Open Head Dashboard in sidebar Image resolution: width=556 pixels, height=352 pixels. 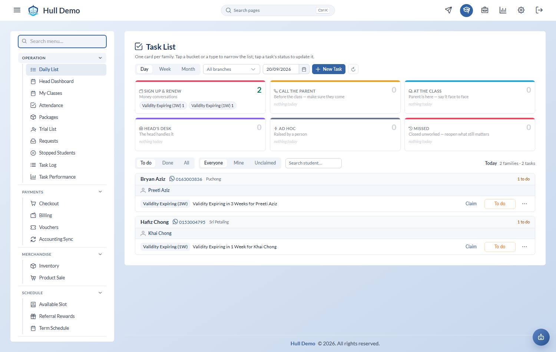tap(66, 82)
